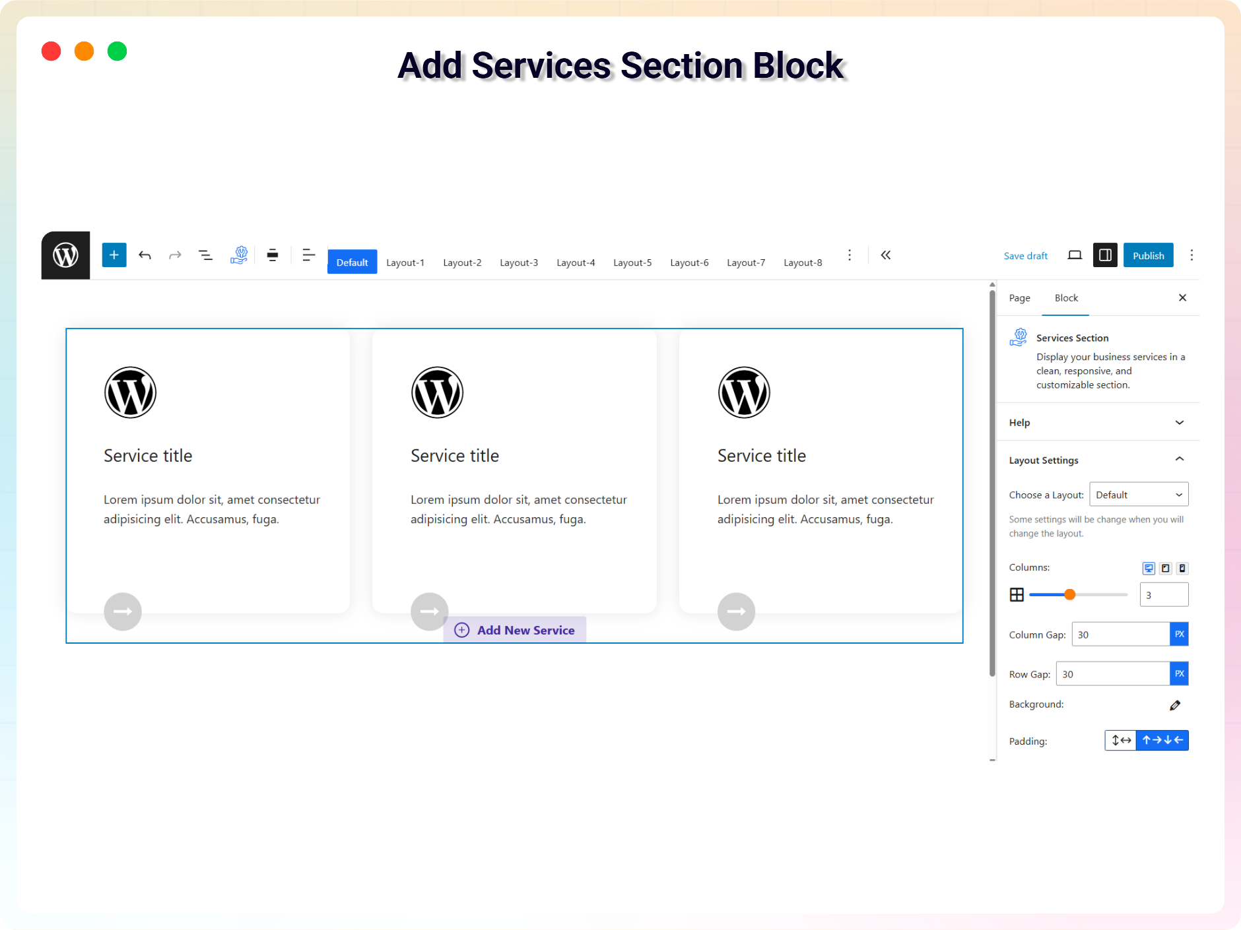1241x930 pixels.
Task: Click the Column Gap input field
Action: pyautogui.click(x=1120, y=635)
